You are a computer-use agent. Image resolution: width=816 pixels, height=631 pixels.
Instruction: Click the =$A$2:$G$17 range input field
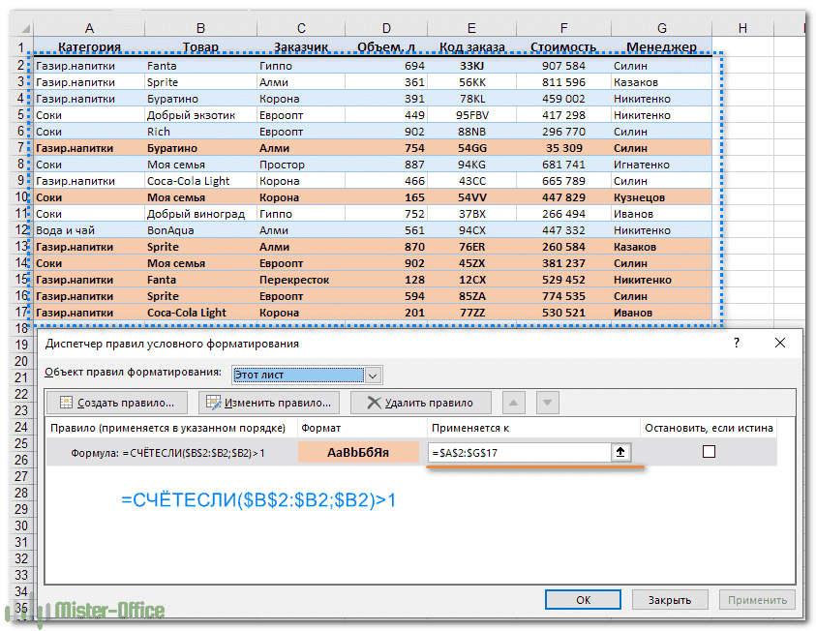[x=518, y=452]
